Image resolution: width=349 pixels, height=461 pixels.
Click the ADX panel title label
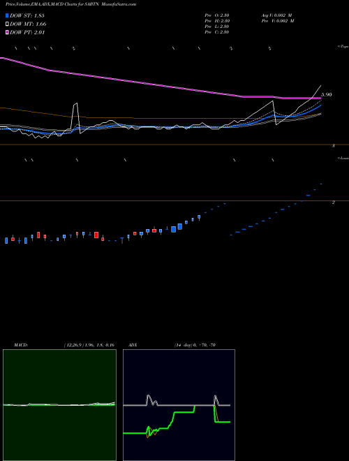(x=133, y=345)
